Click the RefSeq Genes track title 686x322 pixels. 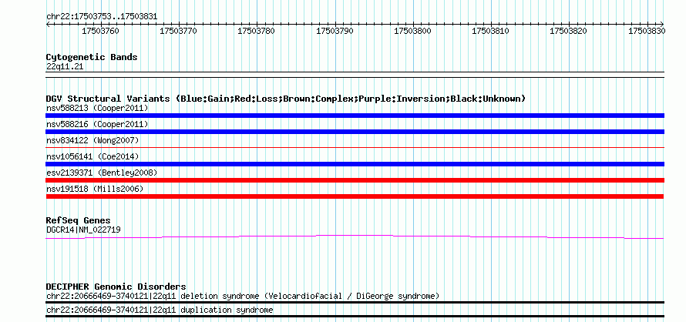click(79, 220)
